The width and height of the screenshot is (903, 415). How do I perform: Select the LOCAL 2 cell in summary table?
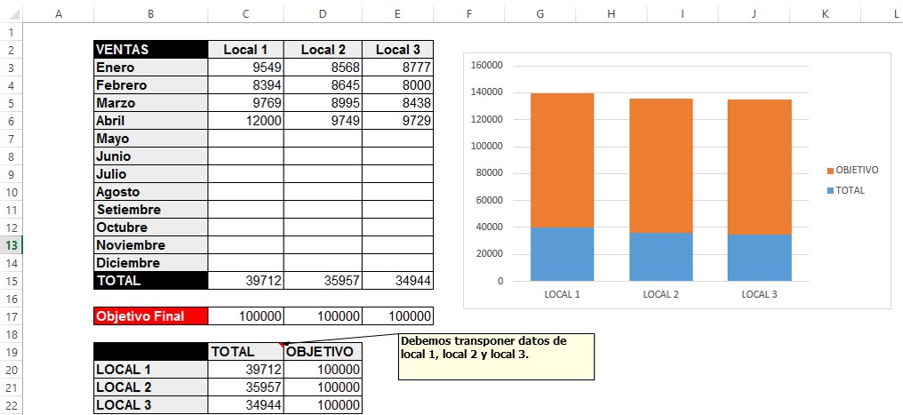pos(149,387)
